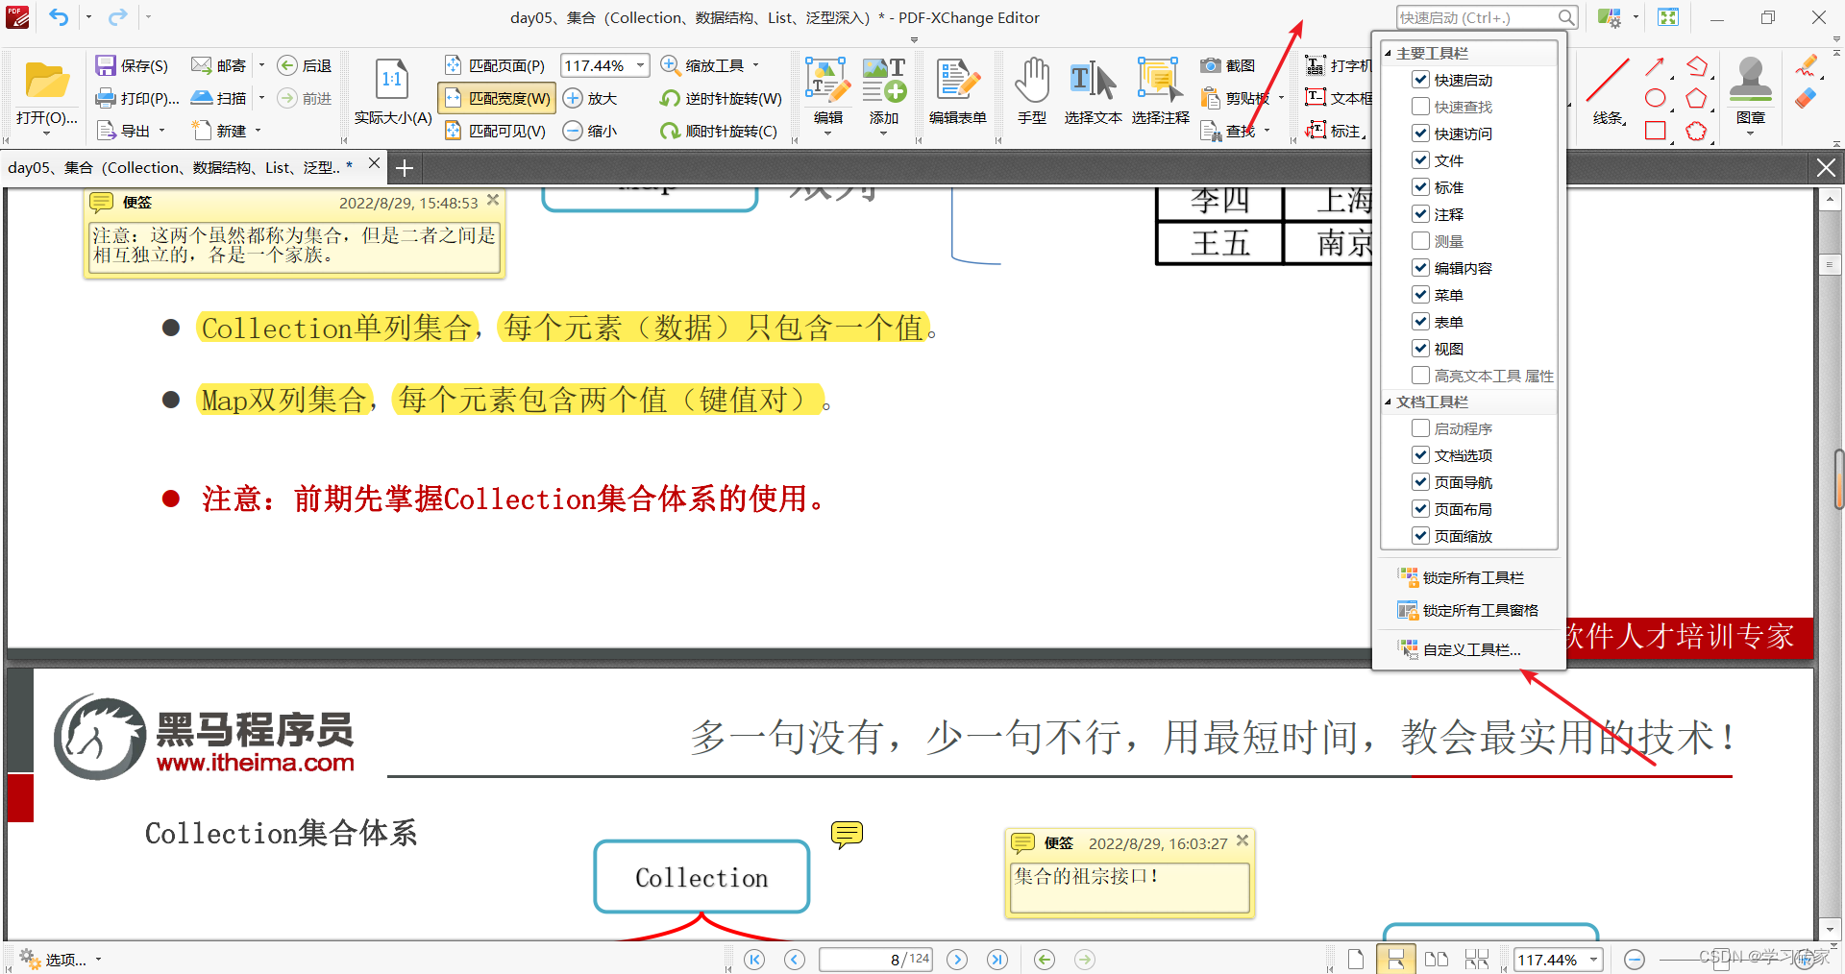Viewport: 1845px width, 974px height.
Task: Open status bar zoom level dropdown
Action: tap(1594, 960)
